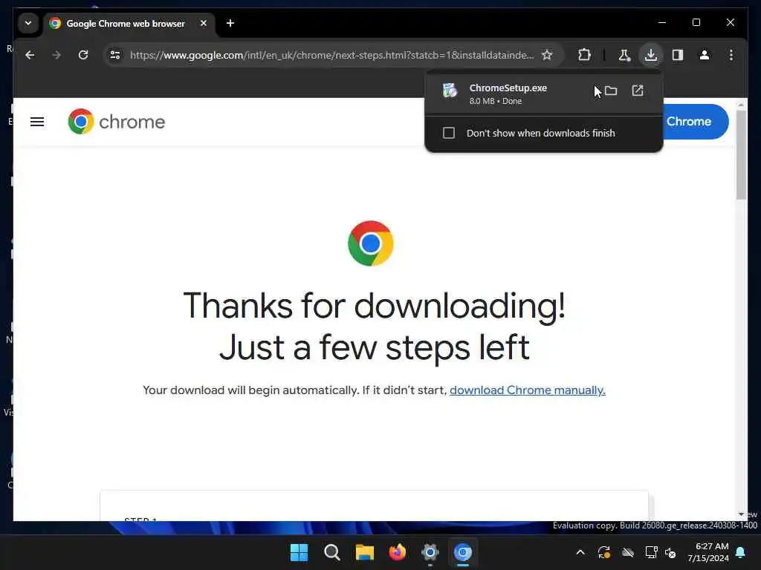Maximize the Chrome window
Viewport: 761px width, 570px height.
pyautogui.click(x=696, y=22)
